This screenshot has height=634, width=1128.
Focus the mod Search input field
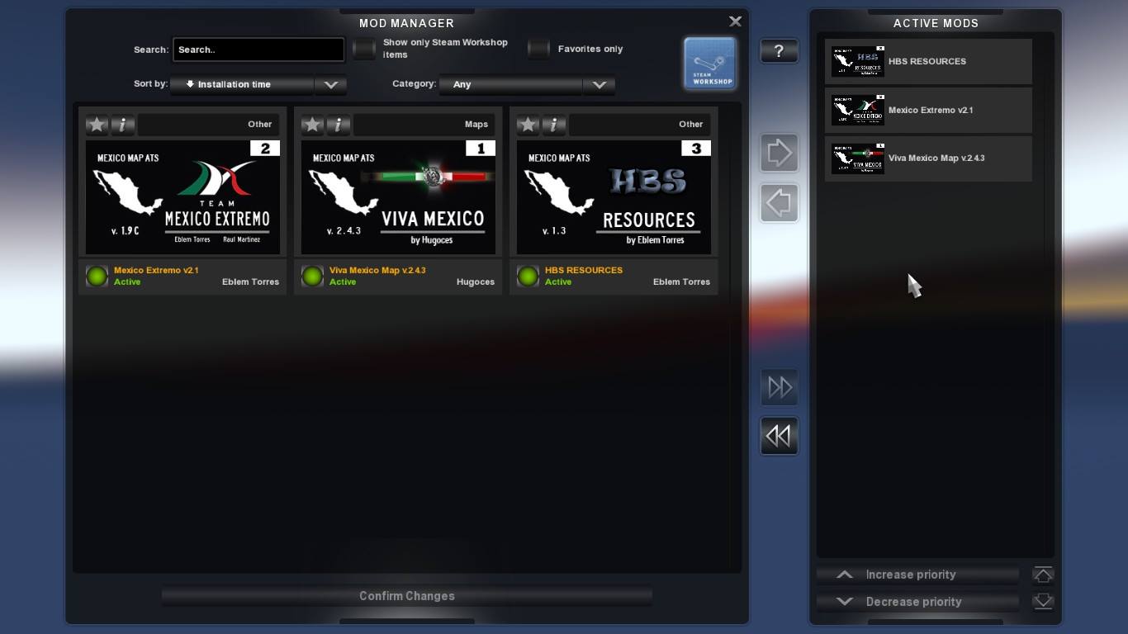258,50
